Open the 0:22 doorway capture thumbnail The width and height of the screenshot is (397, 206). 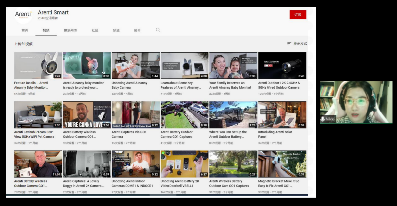coord(136,115)
